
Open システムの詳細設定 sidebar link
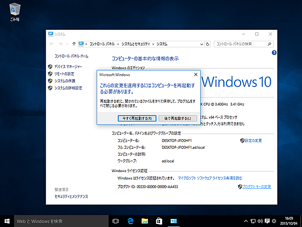[x=68, y=88]
